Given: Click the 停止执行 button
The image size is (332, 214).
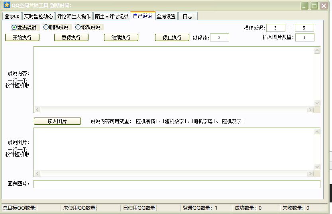Looking at the screenshot, I should 172,37.
